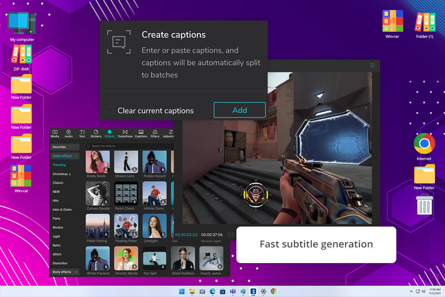Open the Stickers panel icon
The width and height of the screenshot is (445, 297).
[x=96, y=134]
